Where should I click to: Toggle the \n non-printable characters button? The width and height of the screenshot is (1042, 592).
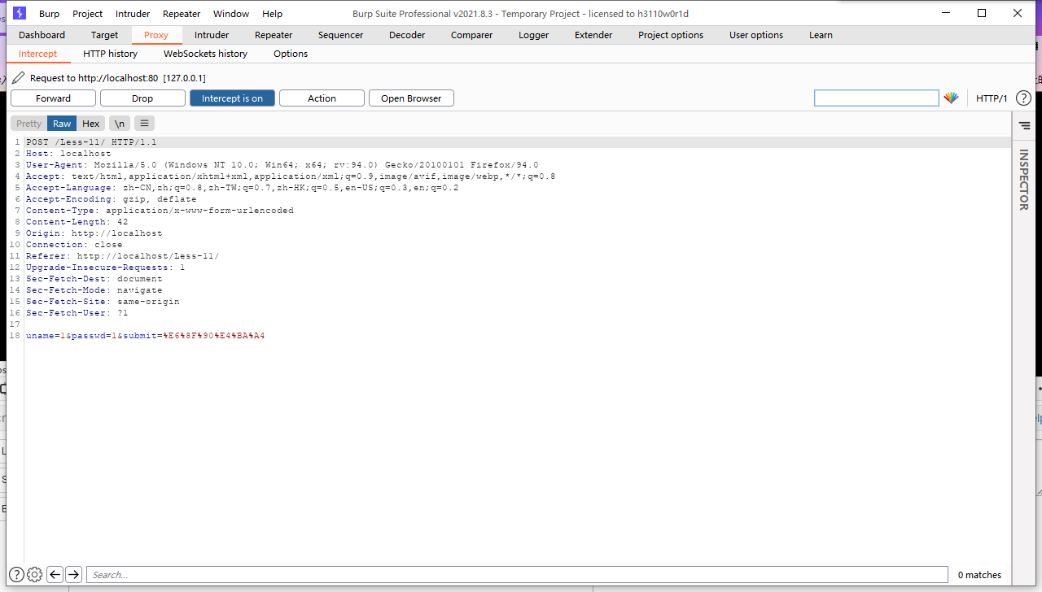(120, 124)
